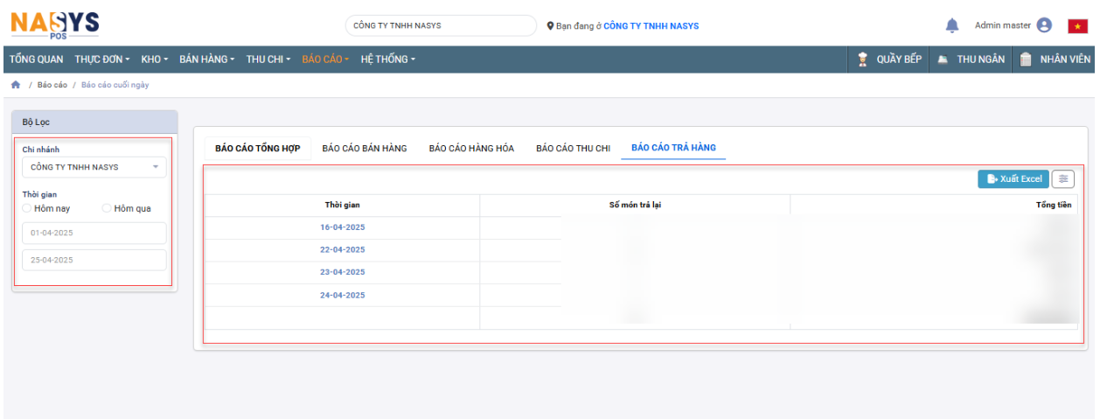Image resolution: width=1100 pixels, height=419 pixels.
Task: Select the Hôm qua radio option
Action: (x=107, y=208)
